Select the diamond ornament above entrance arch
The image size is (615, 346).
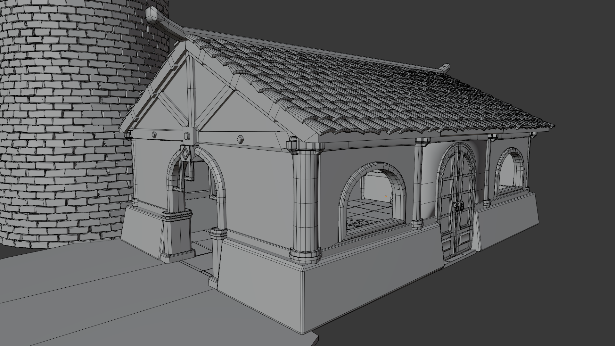(x=185, y=154)
